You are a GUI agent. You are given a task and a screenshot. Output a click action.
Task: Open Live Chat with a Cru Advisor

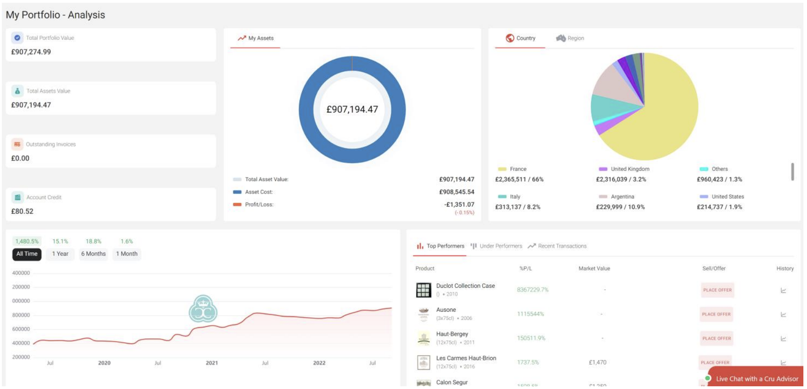(756, 378)
